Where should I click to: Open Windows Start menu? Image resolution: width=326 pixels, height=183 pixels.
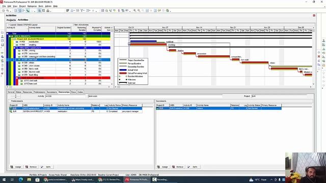(x=4, y=179)
